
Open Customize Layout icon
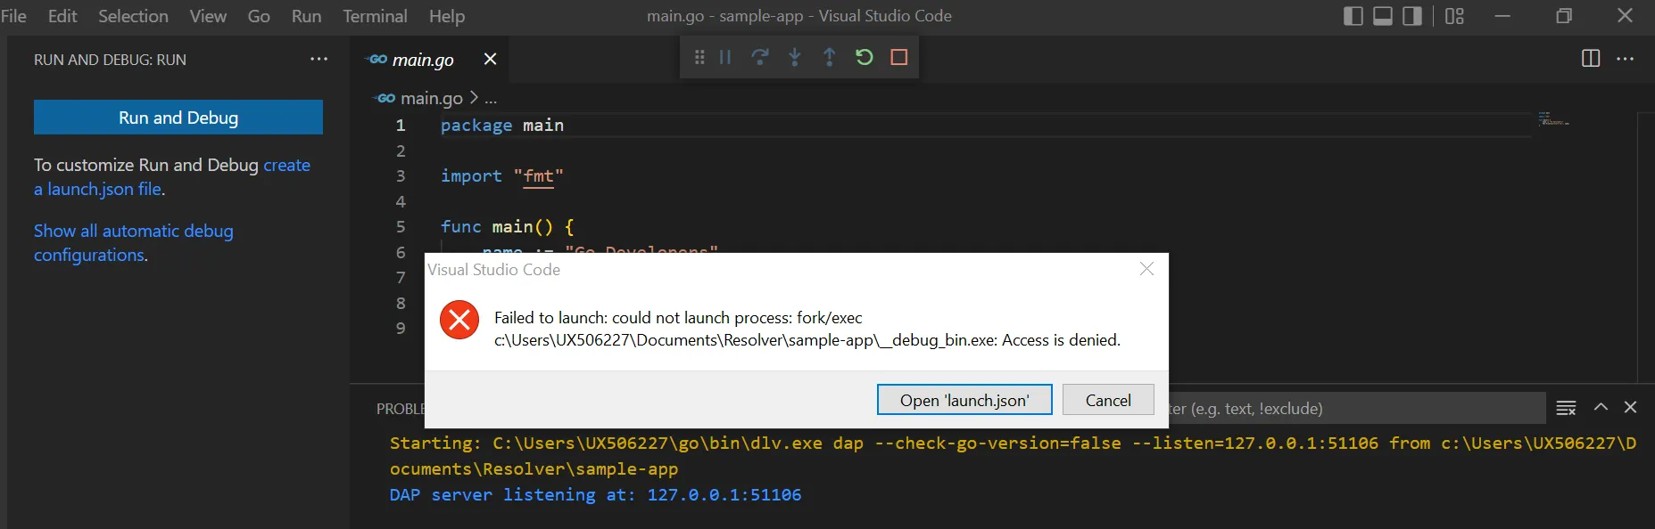click(x=1455, y=16)
